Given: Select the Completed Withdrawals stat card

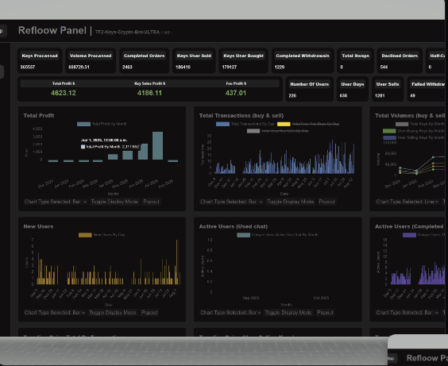Looking at the screenshot, I should pyautogui.click(x=303, y=61).
